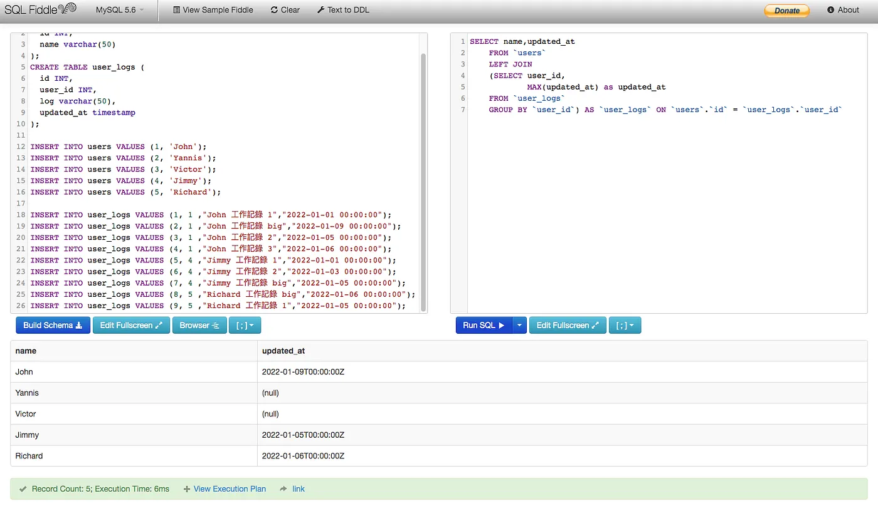Open schema editor in fullscreen
This screenshot has width=878, height=506.
pos(131,325)
